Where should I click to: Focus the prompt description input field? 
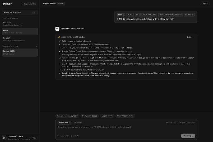(126, 129)
